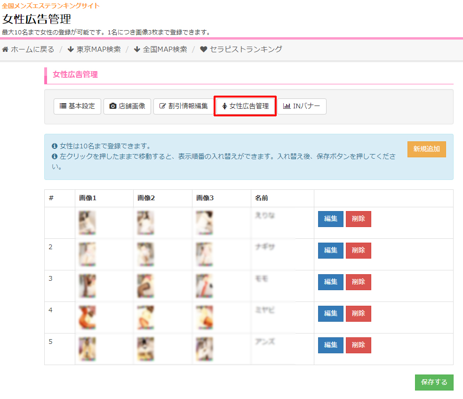Click row number 4 in the table
Viewport: 463px width, 399px height.
pos(50,310)
